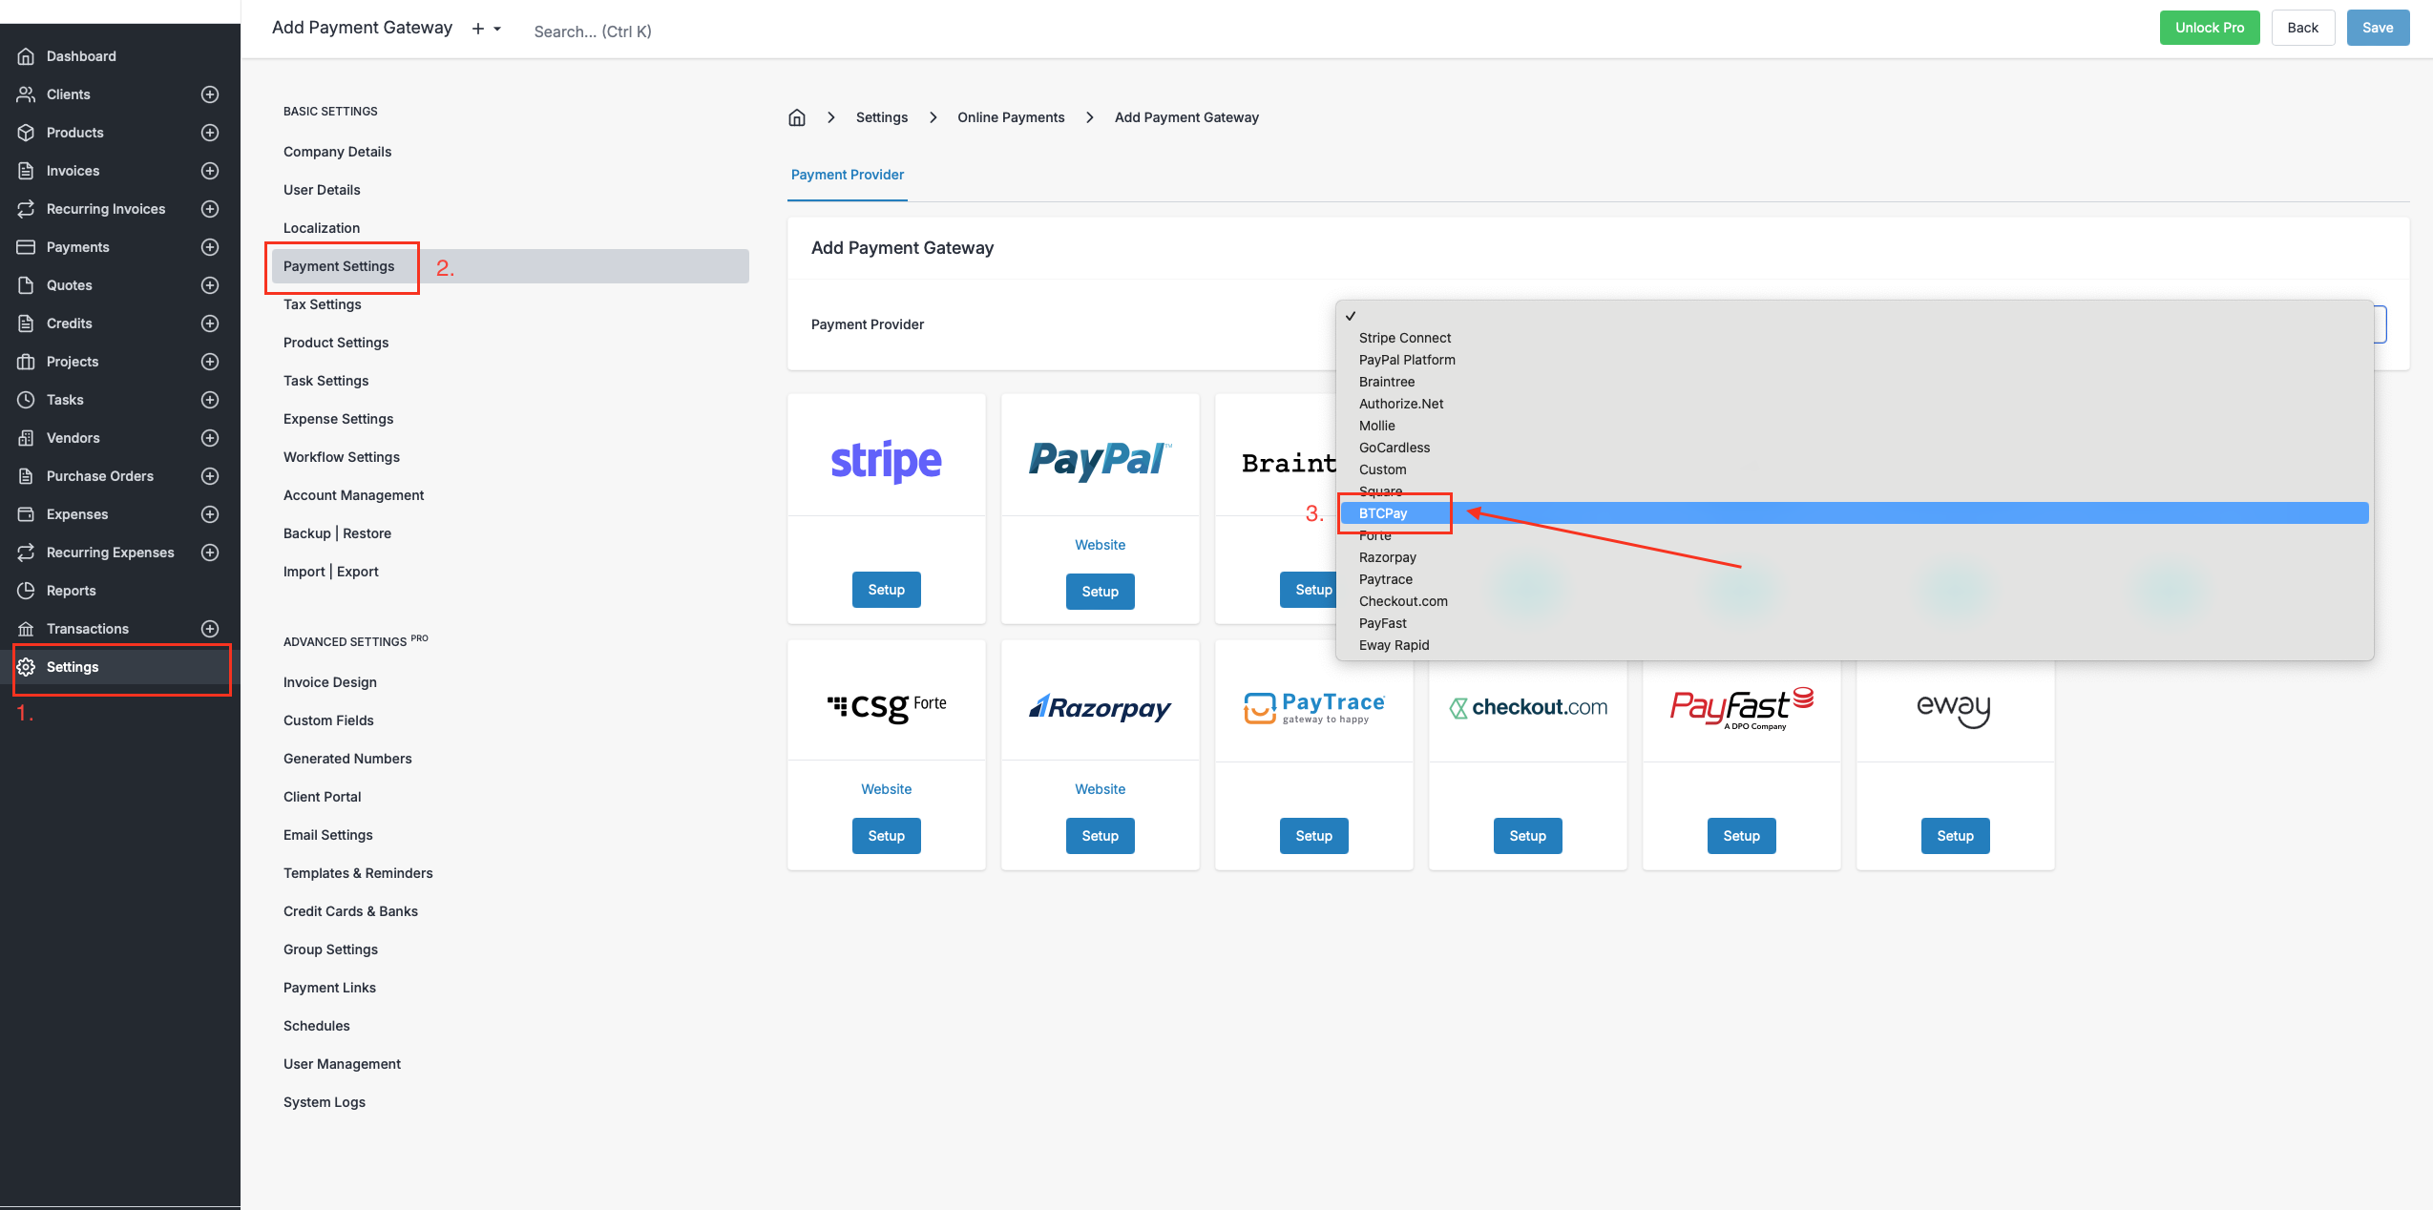Click Setup under the Stripe card

coord(885,589)
